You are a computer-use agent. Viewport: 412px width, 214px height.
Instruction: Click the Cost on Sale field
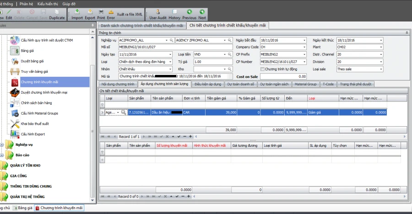click(283, 76)
